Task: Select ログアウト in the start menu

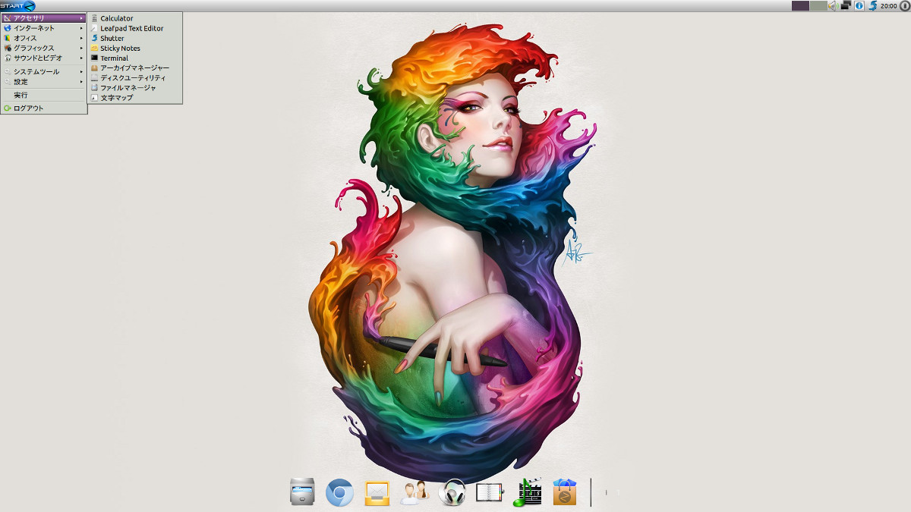Action: (43, 108)
